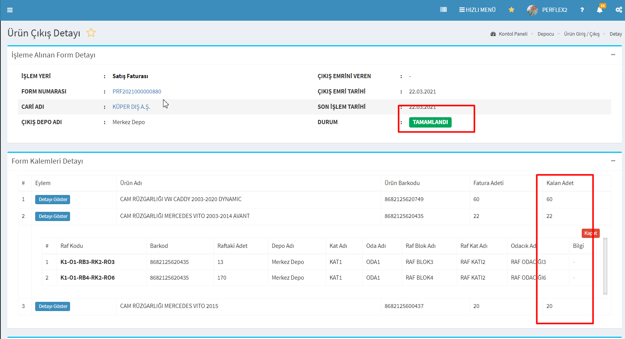
Task: Open Ürün Giriş / Çıkış breadcrumb
Action: [581, 34]
